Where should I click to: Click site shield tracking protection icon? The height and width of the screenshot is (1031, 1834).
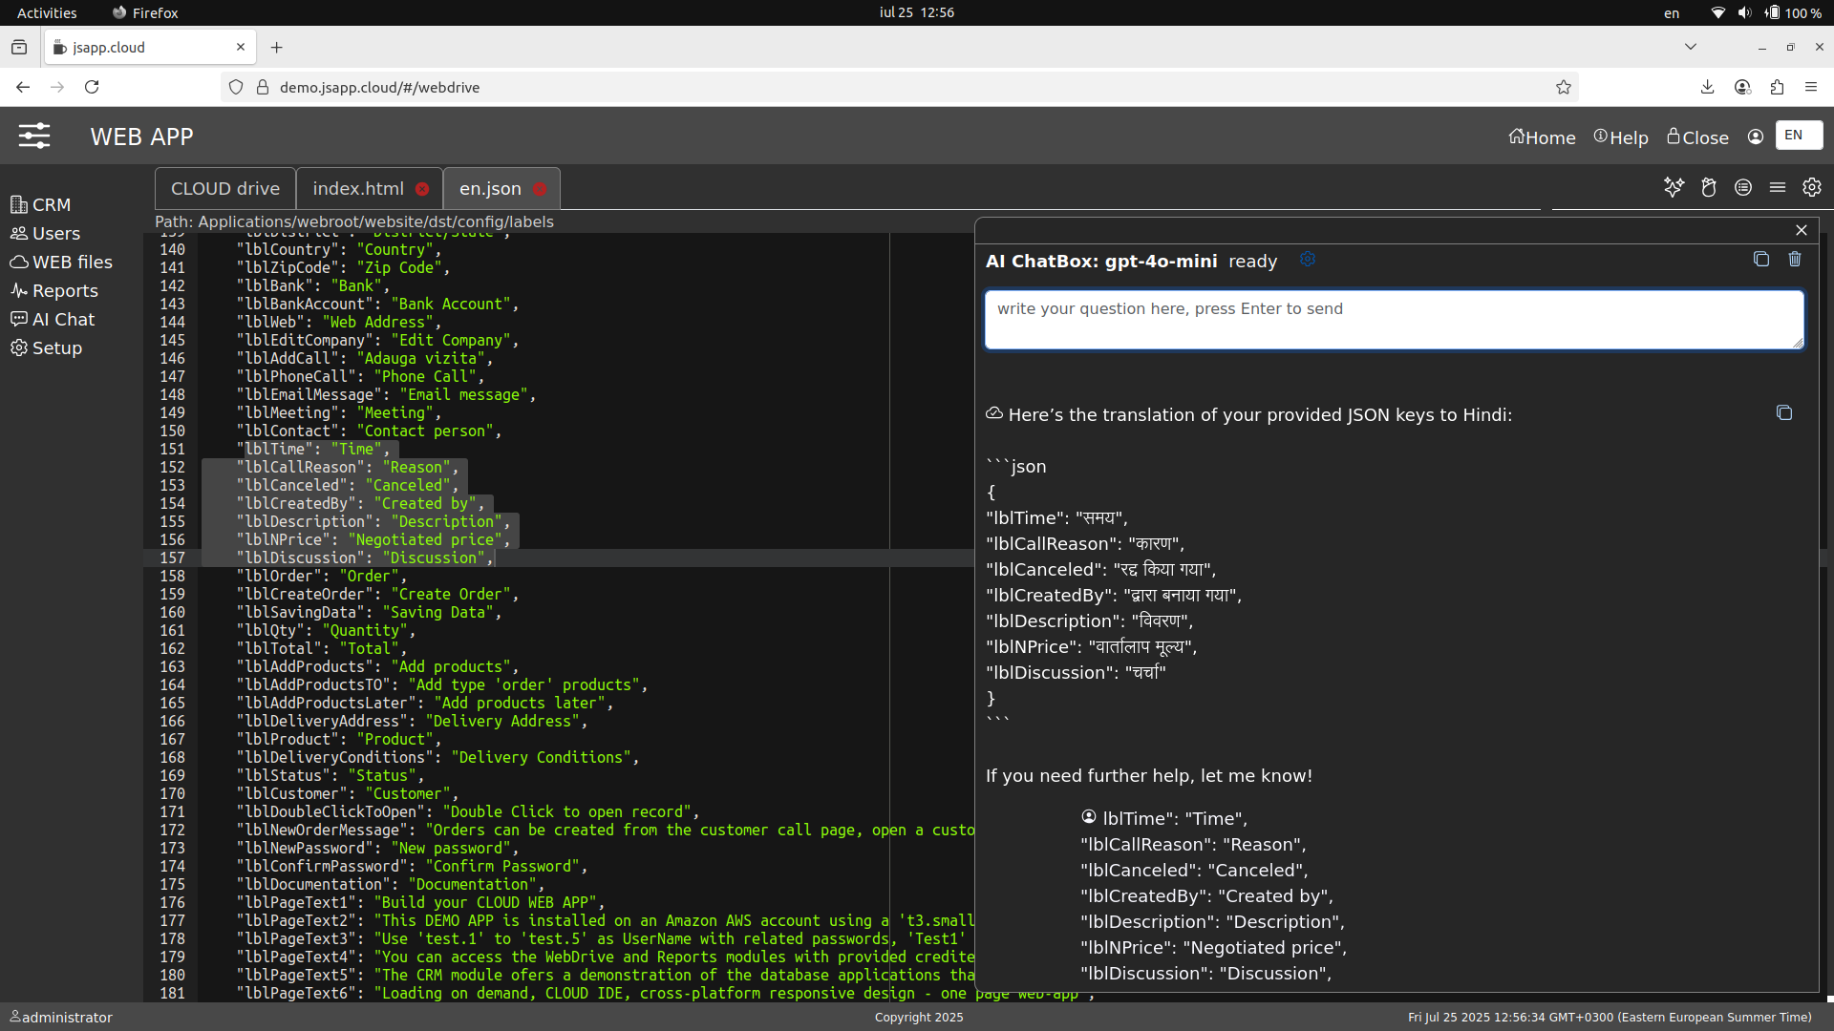pyautogui.click(x=236, y=87)
